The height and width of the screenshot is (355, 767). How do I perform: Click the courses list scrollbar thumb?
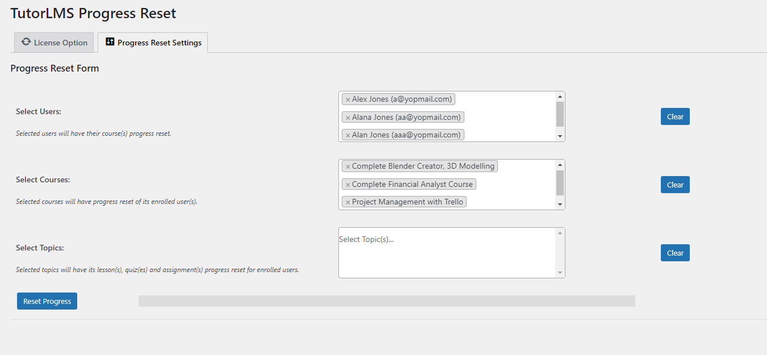[560, 182]
